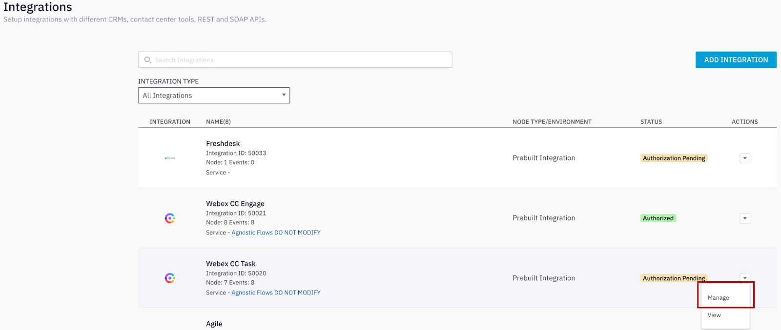Click the Webex CC Engage name
The image size is (781, 330).
click(x=235, y=204)
